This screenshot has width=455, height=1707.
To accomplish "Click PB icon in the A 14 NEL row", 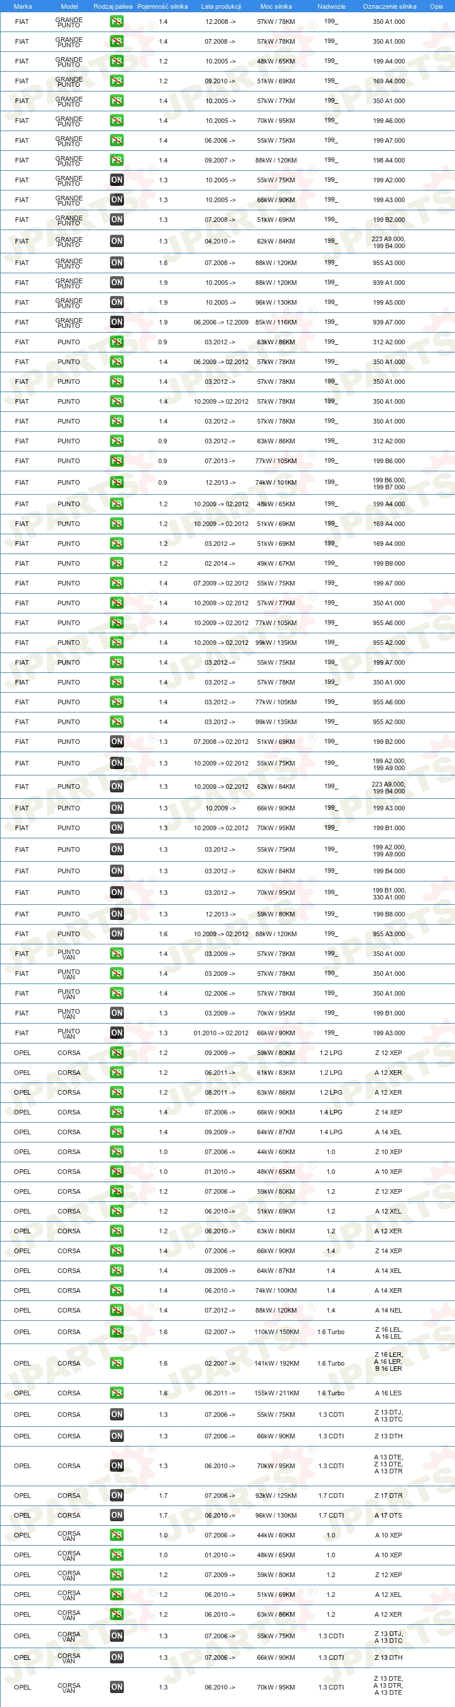I will tap(116, 1310).
